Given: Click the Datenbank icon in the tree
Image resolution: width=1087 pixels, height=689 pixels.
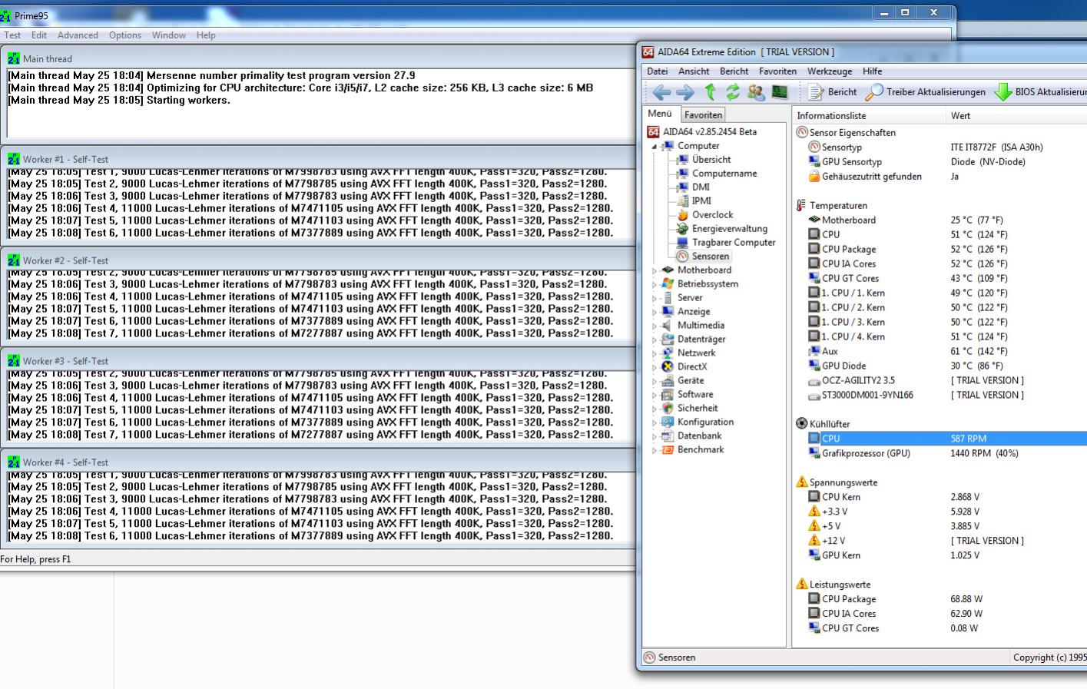Looking at the screenshot, I should tap(668, 436).
